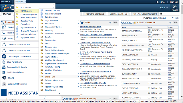Open the PeopleTools folder entry
The height and width of the screenshot is (103, 183).
25,24
